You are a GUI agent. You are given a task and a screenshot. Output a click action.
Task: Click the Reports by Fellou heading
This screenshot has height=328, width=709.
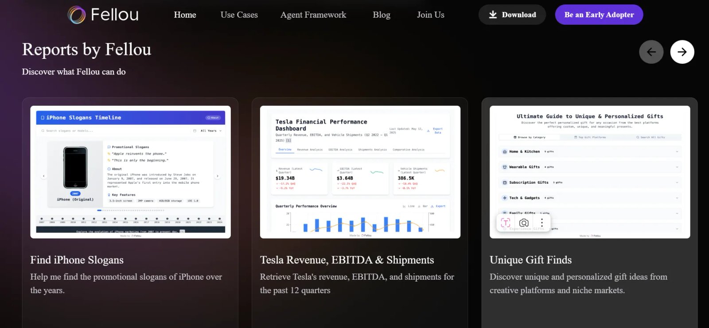87,50
